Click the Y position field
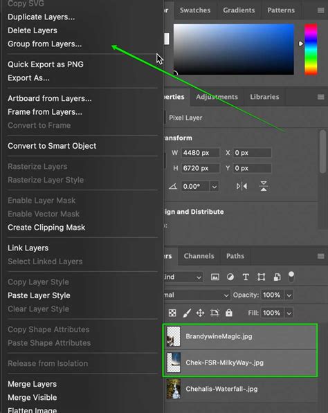 coord(252,168)
